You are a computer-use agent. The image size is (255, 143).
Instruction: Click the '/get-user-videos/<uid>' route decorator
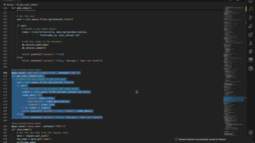[45, 73]
